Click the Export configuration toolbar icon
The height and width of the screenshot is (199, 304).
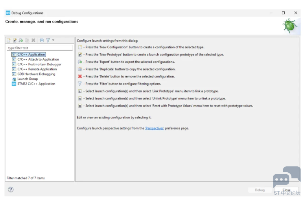click(x=21, y=40)
